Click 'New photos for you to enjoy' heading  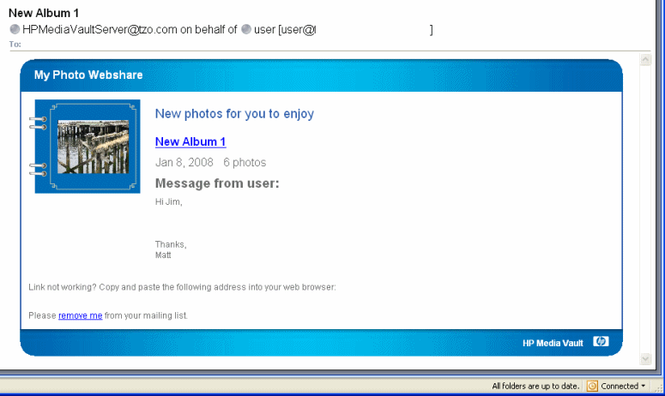click(x=234, y=114)
